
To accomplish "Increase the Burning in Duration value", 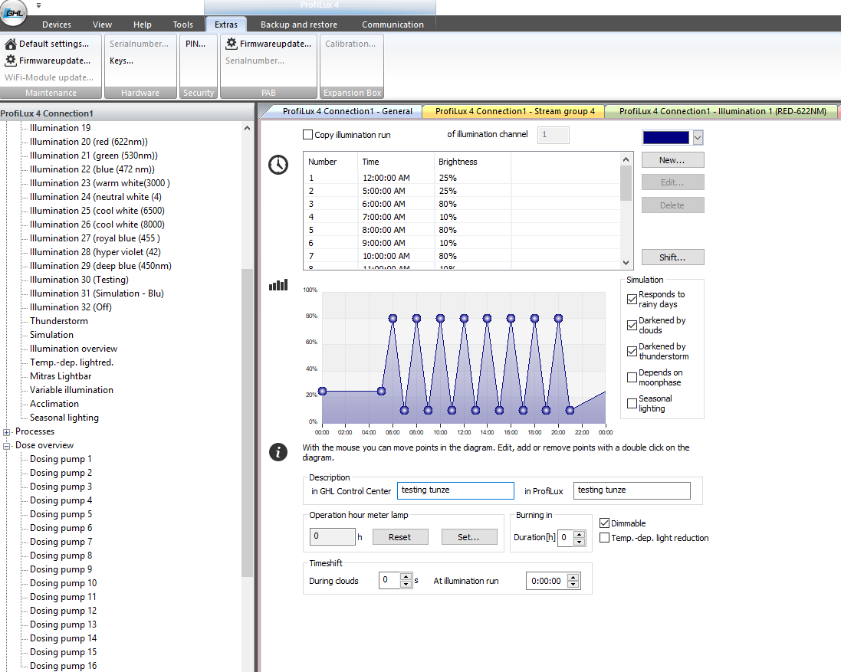I will coord(579,534).
